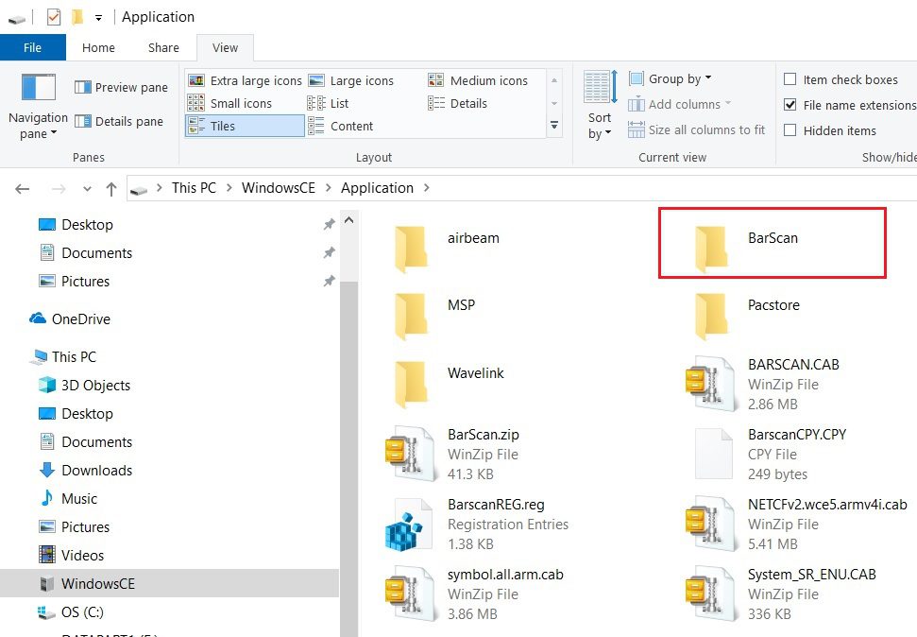Open the Sort by menu
This screenshot has height=637, width=917.
click(x=600, y=106)
